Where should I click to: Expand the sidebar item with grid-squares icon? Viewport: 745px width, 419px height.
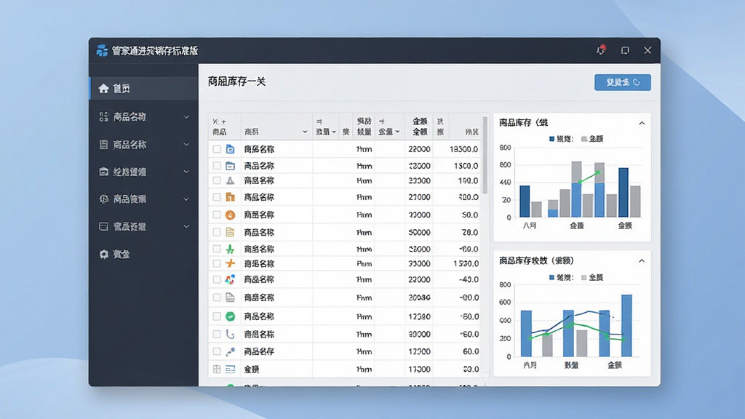pos(186,117)
